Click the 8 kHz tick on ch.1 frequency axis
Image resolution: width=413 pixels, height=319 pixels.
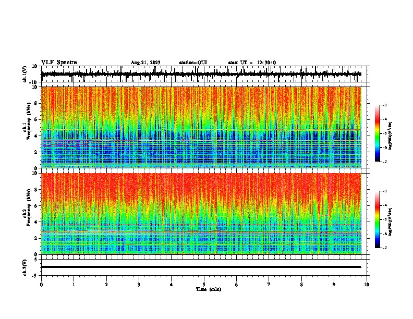tap(36, 103)
